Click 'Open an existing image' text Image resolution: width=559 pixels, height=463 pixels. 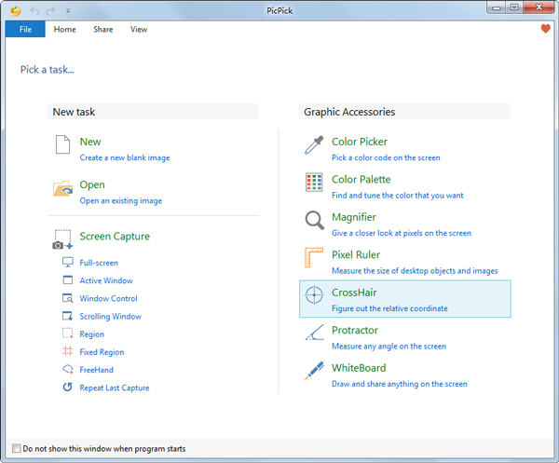(x=121, y=200)
